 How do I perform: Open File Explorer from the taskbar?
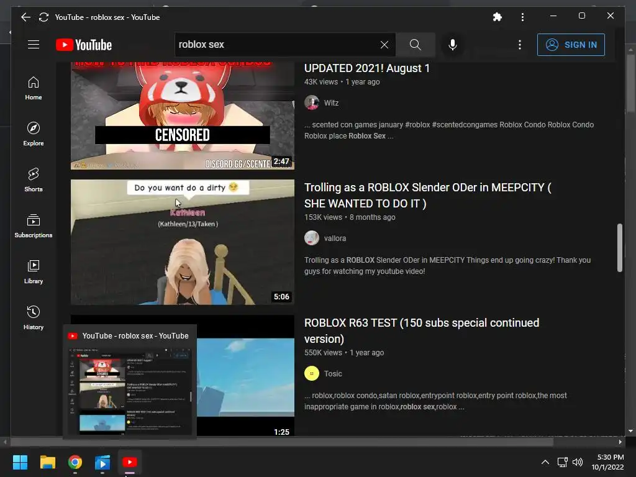47,462
